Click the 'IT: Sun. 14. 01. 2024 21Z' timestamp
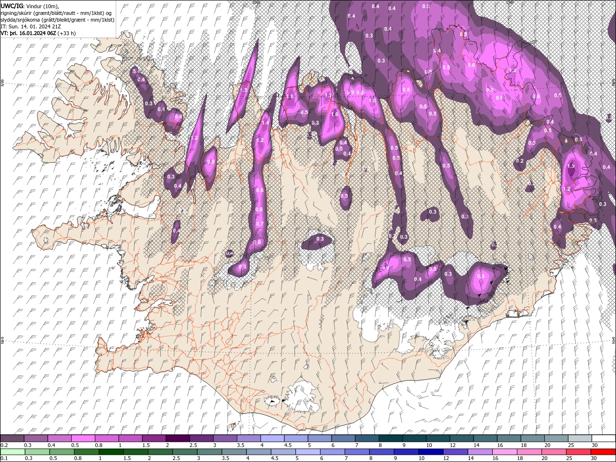Viewport: 616px width, 462px height. (x=30, y=26)
